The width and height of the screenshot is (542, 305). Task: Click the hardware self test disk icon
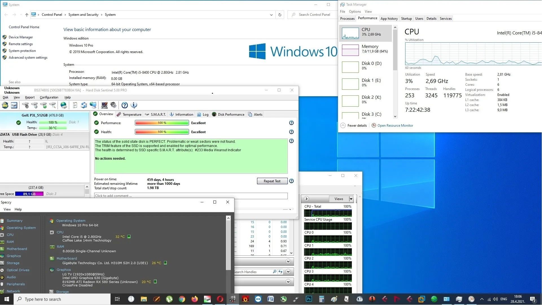(x=25, y=105)
